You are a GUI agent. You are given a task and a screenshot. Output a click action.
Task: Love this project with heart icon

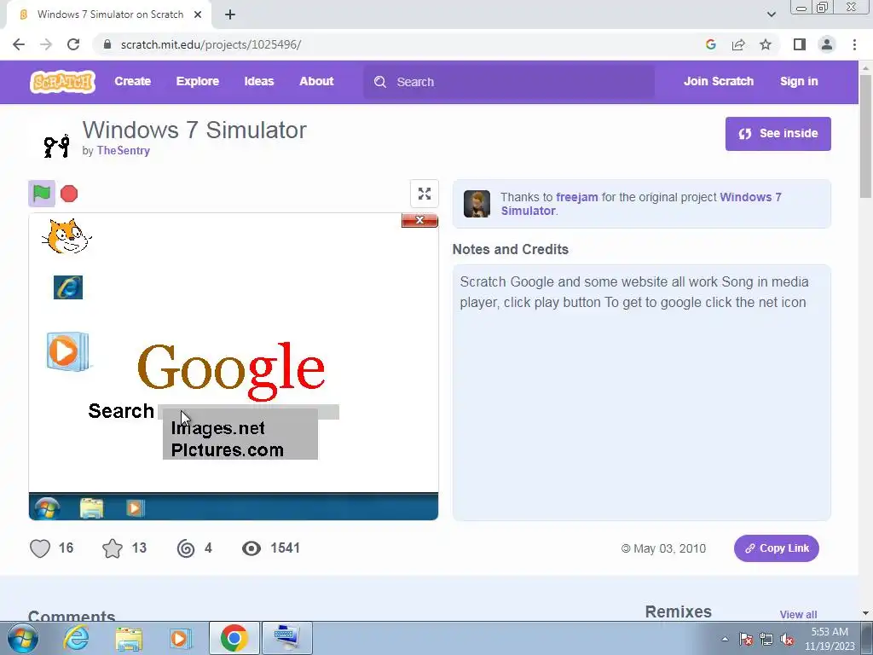click(x=40, y=548)
